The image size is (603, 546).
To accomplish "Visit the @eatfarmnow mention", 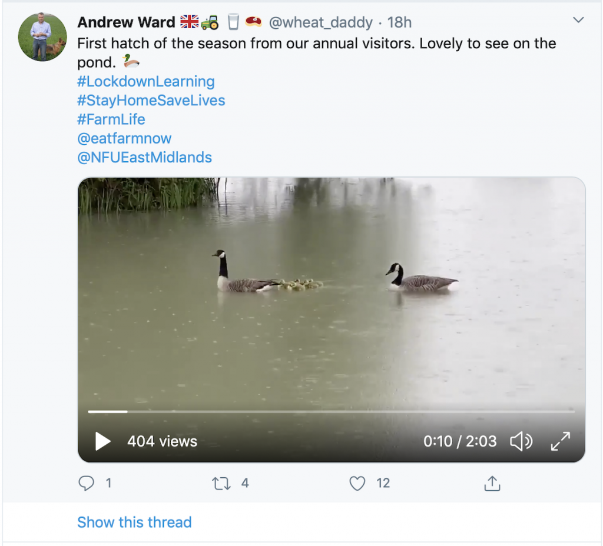I will 124,138.
